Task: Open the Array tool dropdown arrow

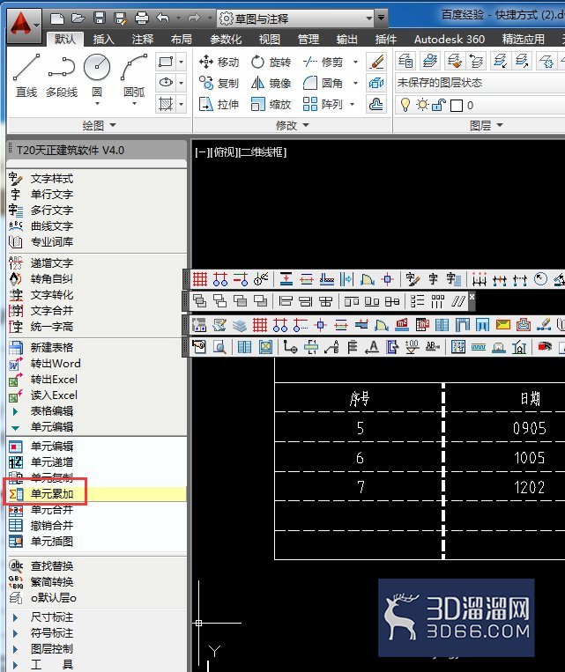Action: [353, 104]
